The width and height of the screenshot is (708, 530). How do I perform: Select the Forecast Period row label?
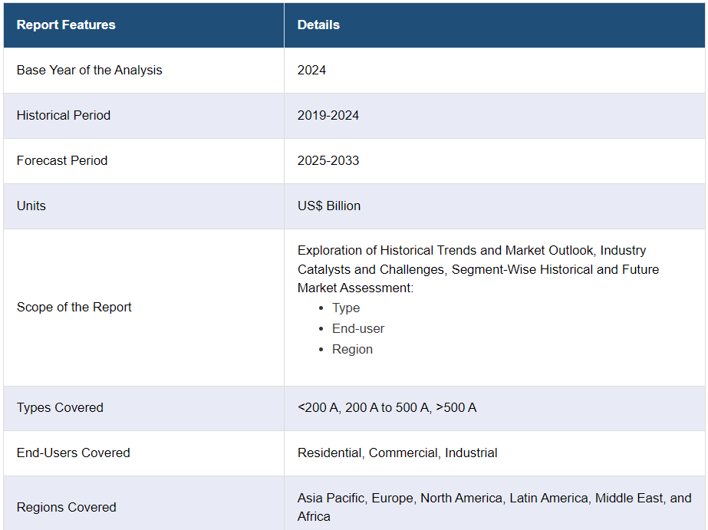62,160
